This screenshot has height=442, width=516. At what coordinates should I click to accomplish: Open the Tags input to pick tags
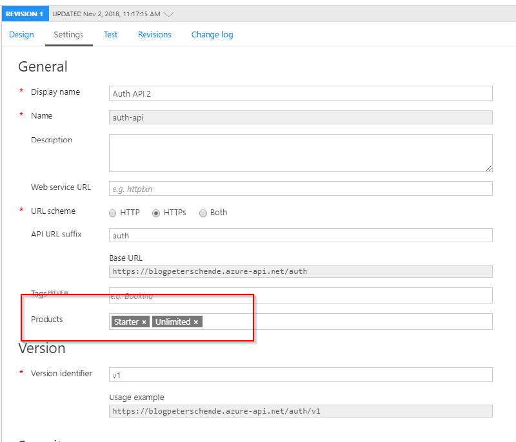290,296
